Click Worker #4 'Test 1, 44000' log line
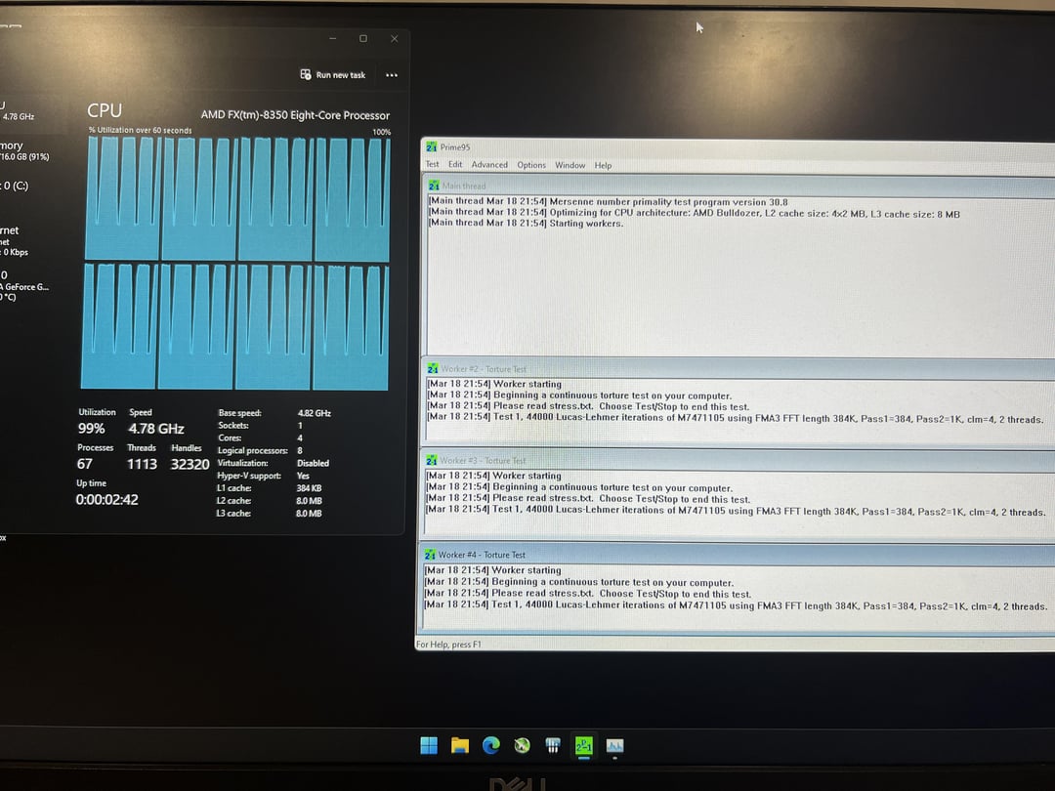1055x791 pixels. tap(736, 605)
